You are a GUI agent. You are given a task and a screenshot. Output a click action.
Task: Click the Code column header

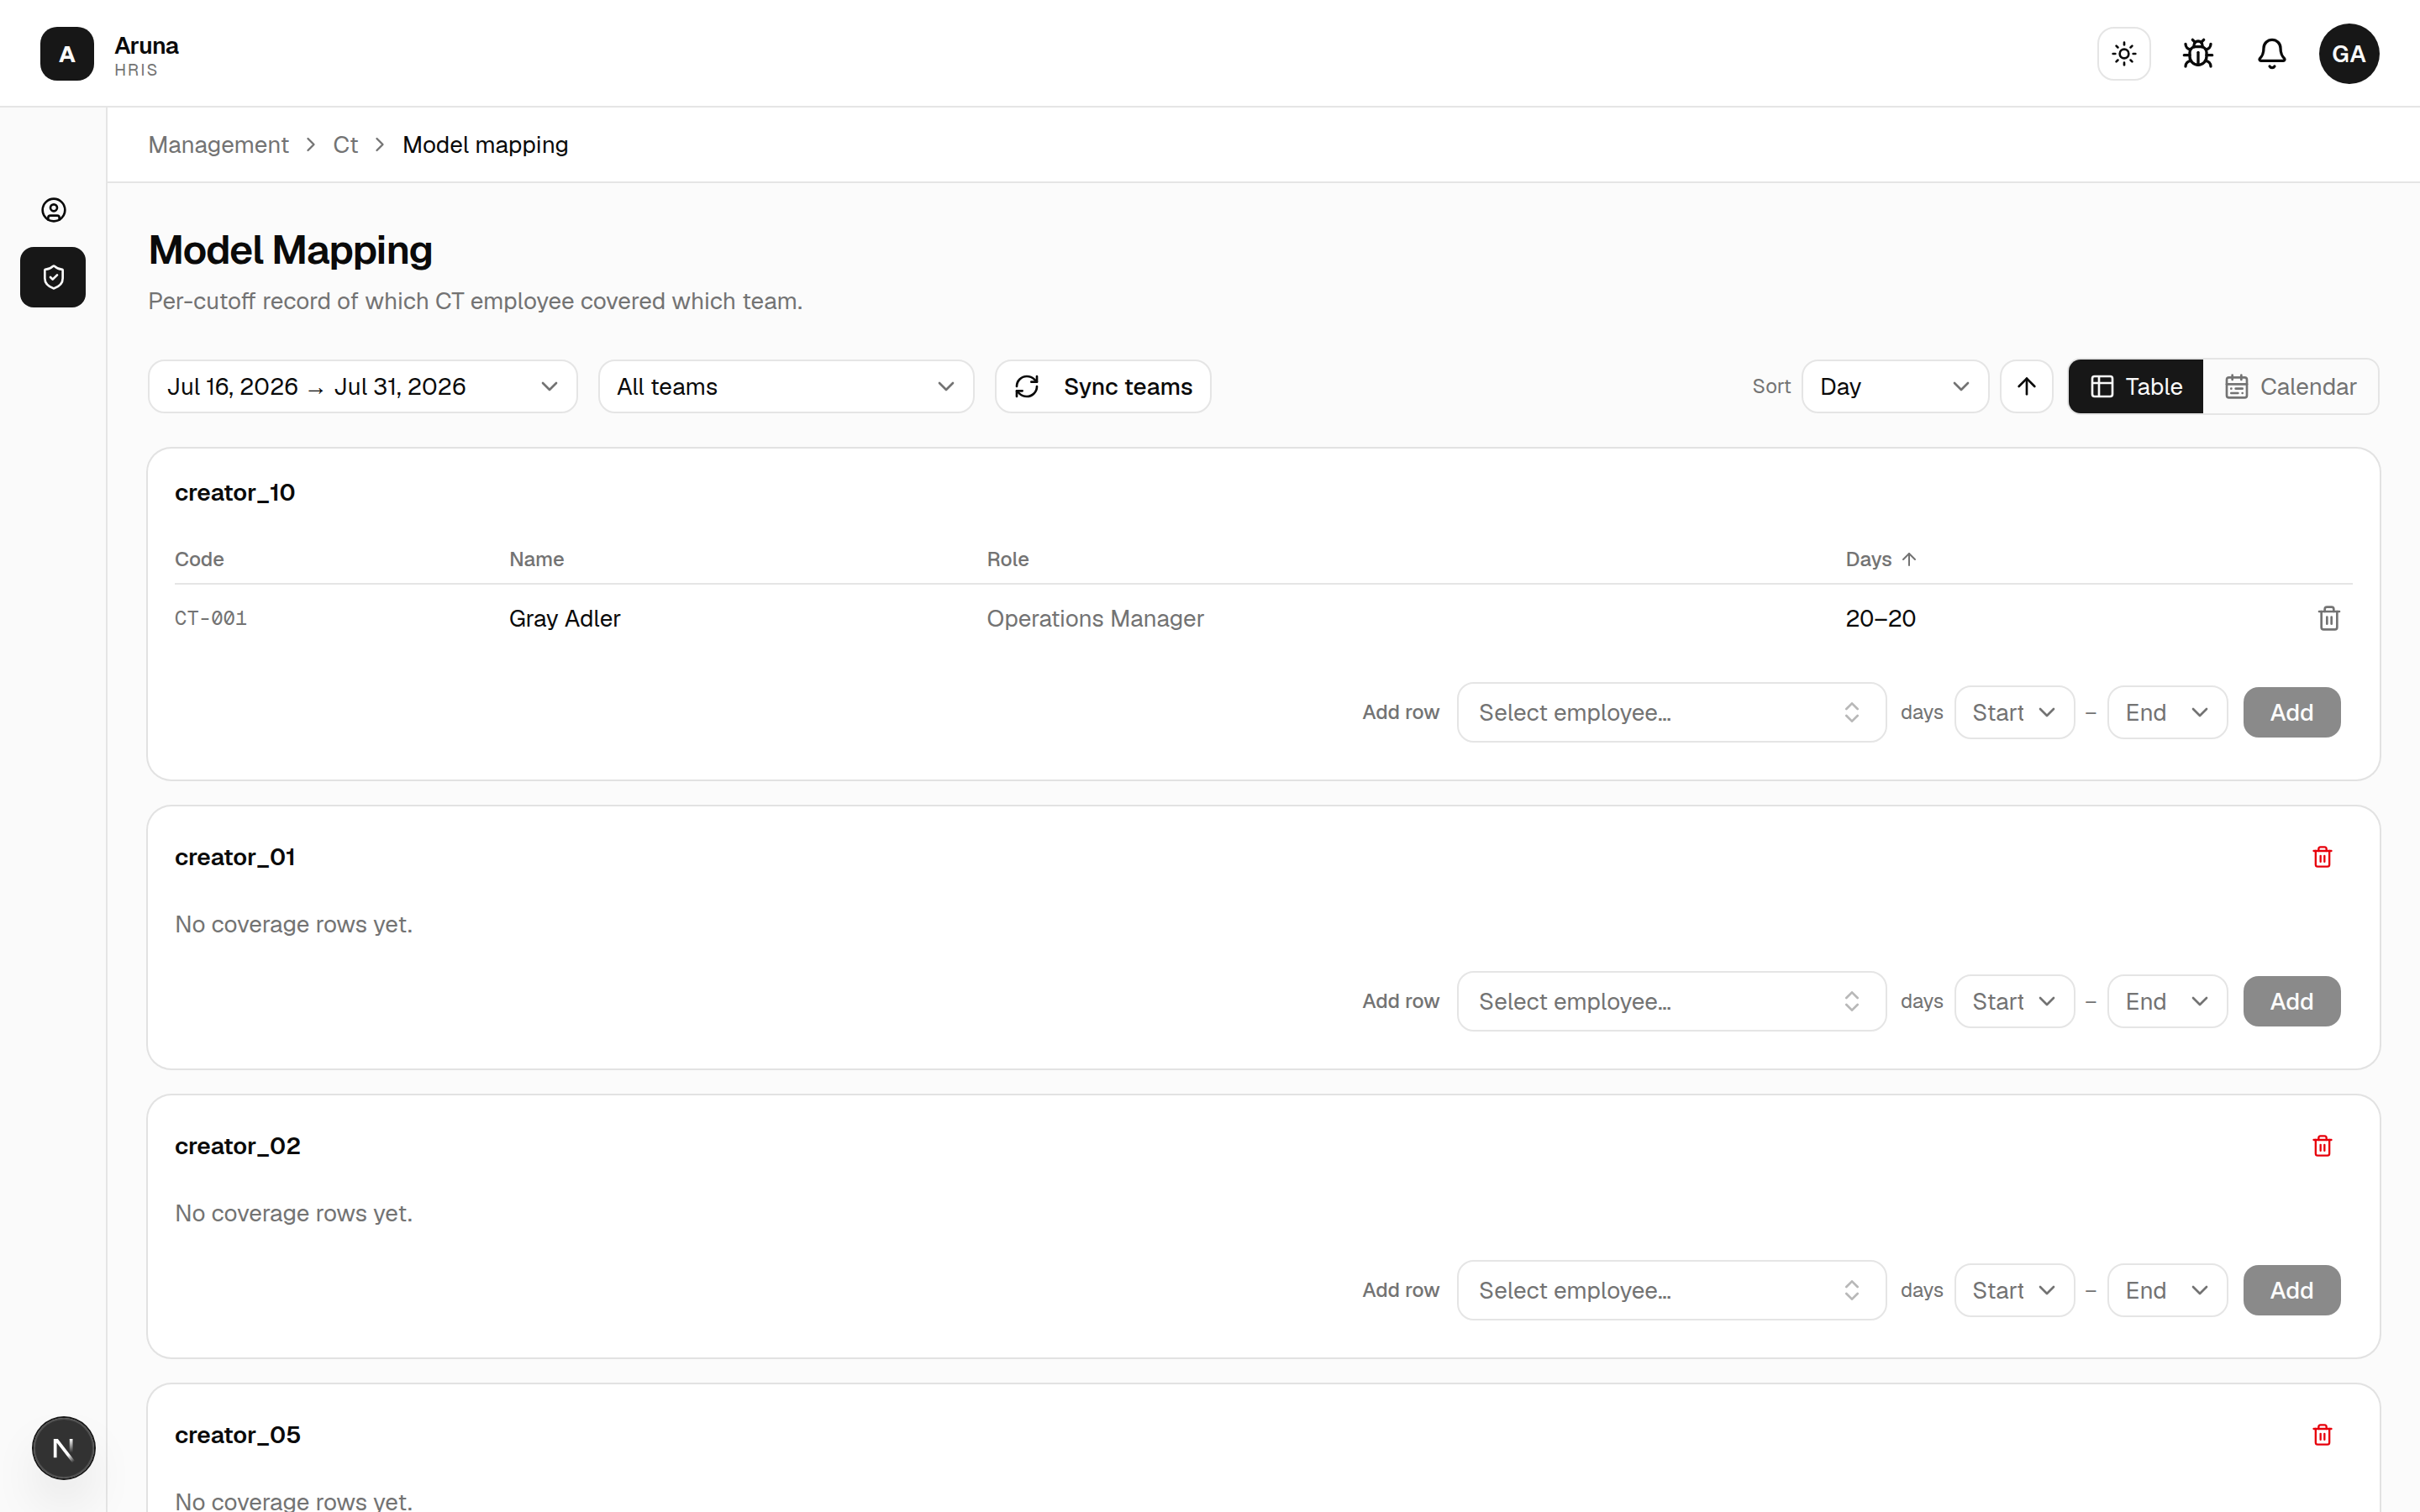point(199,559)
